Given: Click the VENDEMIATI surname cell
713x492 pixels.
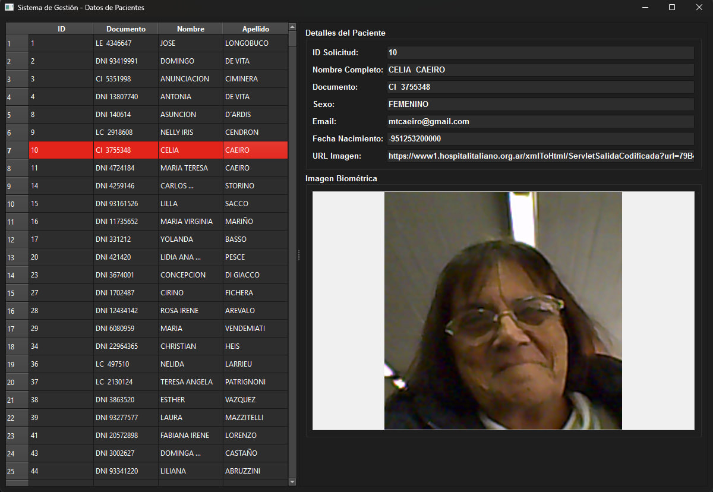Looking at the screenshot, I should tap(255, 329).
